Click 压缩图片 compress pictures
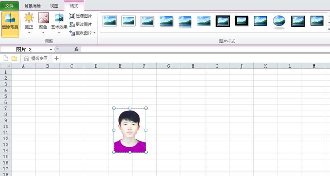330x176 pixels. (80, 16)
